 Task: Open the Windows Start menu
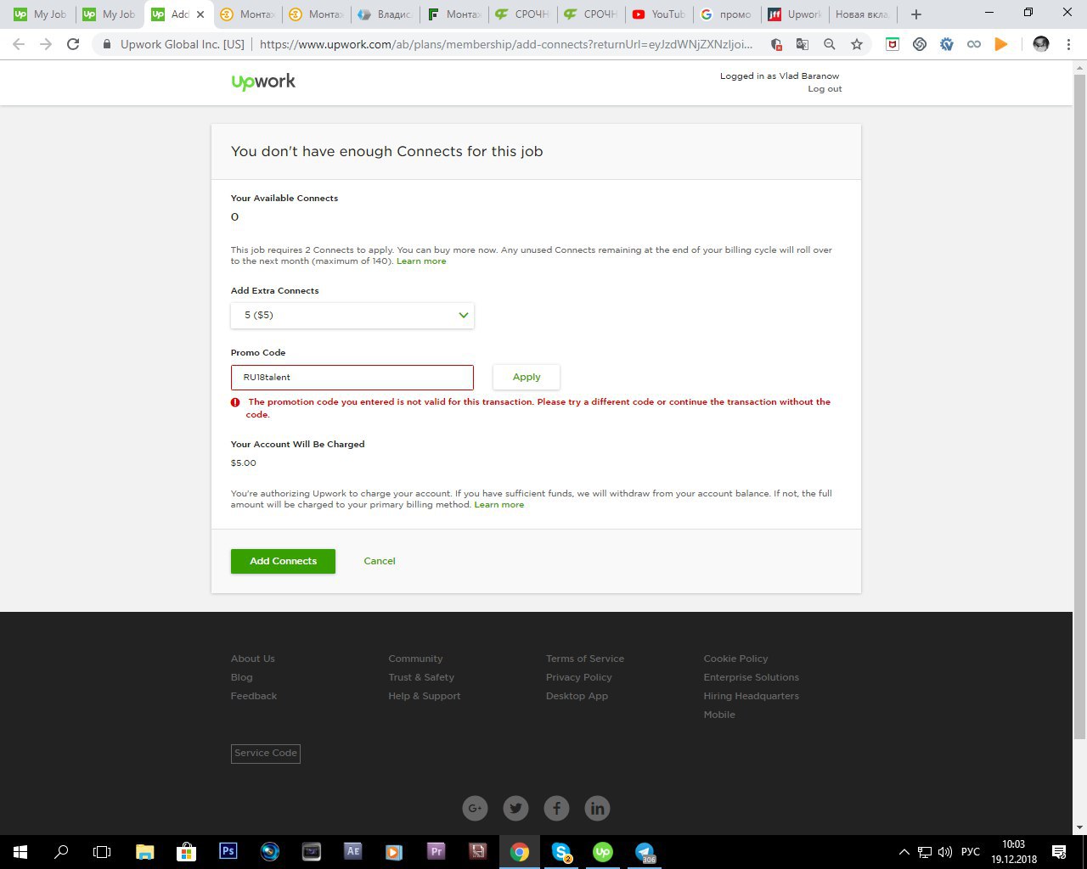pyautogui.click(x=20, y=852)
